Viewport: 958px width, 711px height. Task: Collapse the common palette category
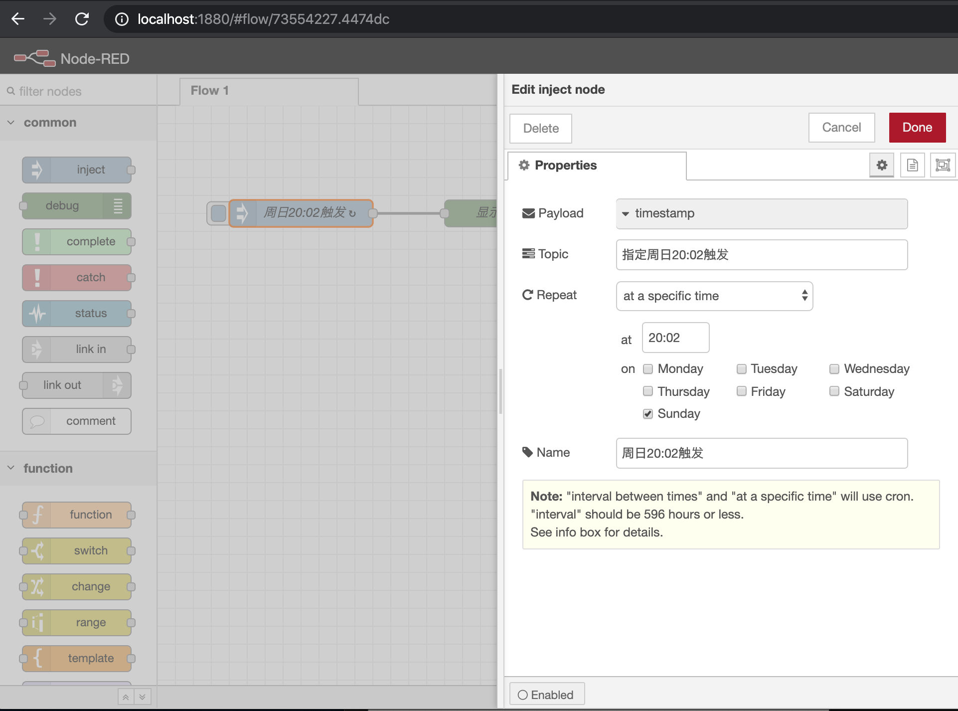click(11, 123)
